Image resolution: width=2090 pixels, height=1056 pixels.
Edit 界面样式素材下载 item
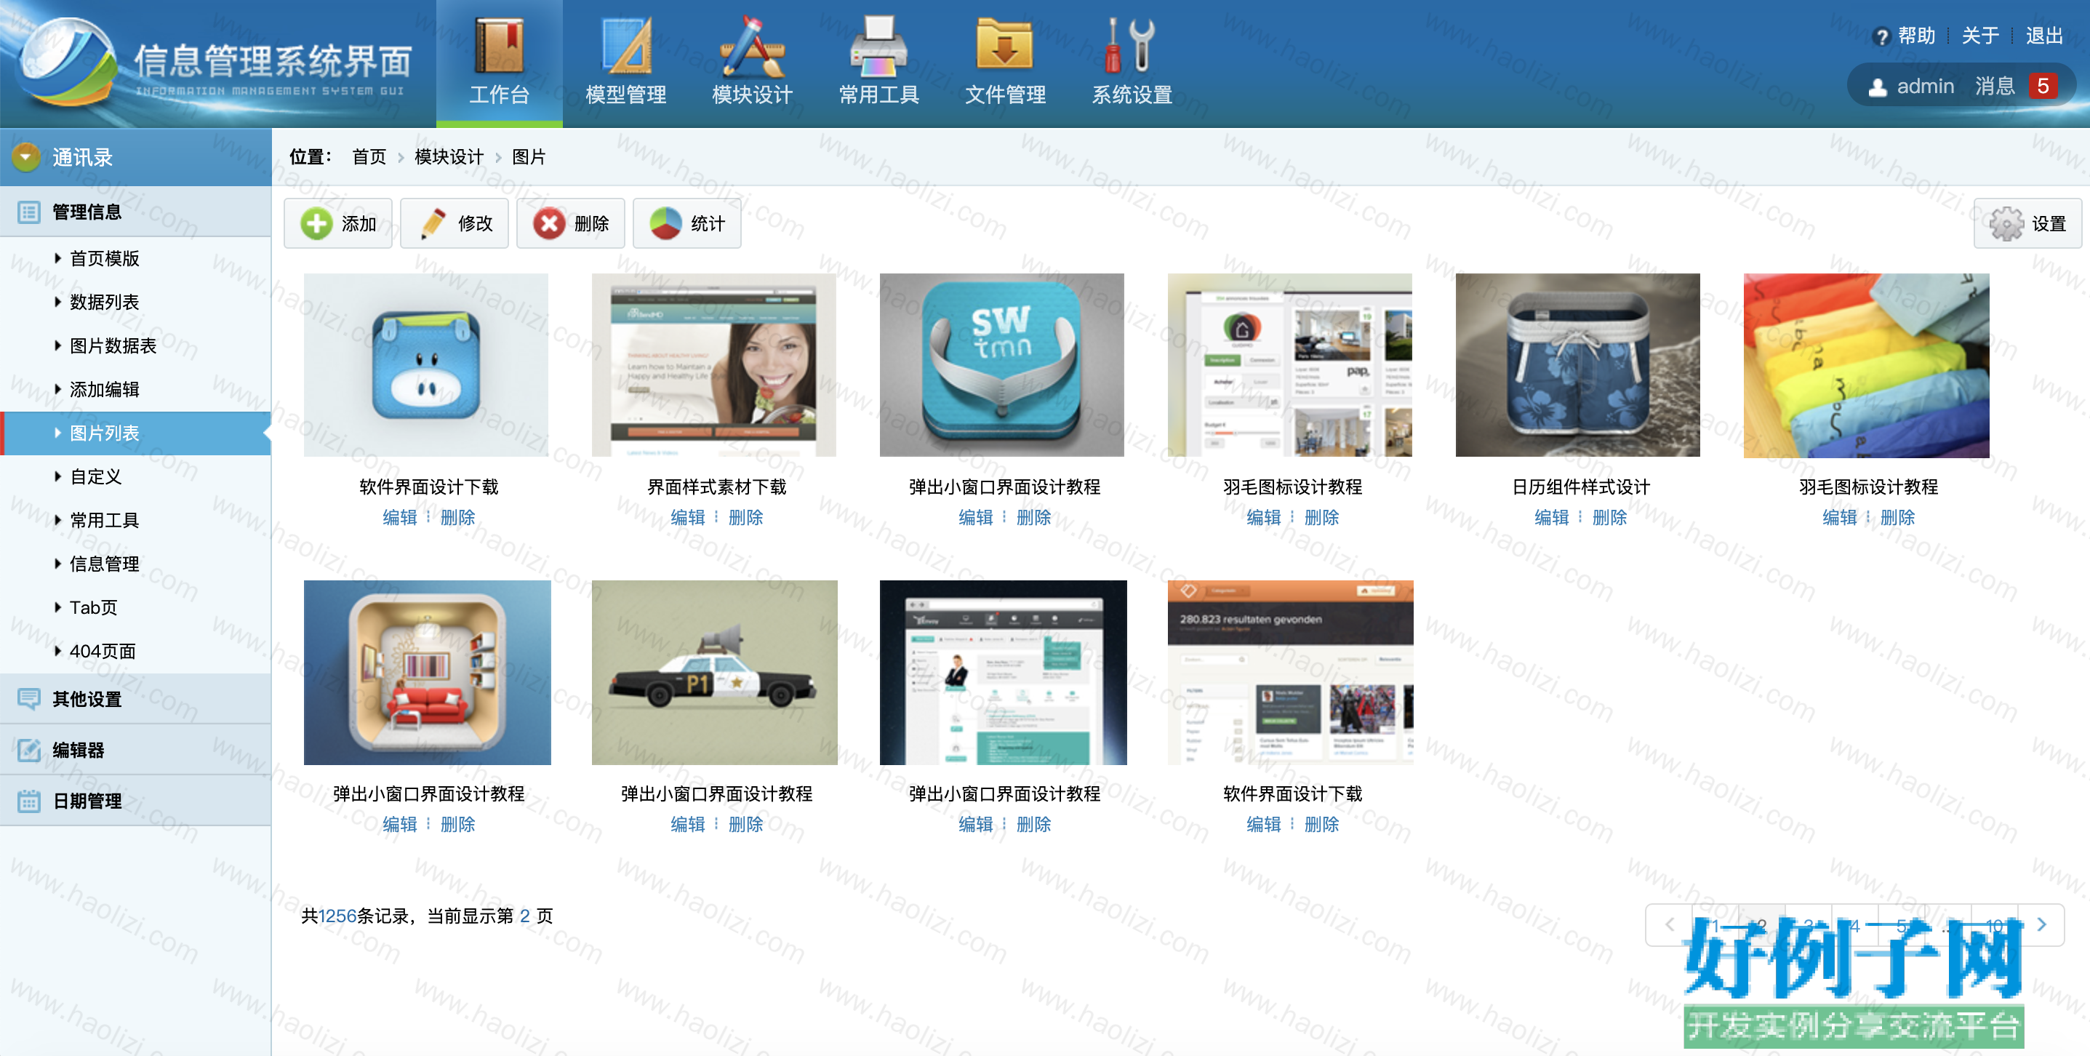687,517
